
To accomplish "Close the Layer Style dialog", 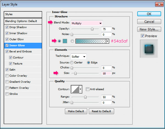I will (x=159, y=4).
